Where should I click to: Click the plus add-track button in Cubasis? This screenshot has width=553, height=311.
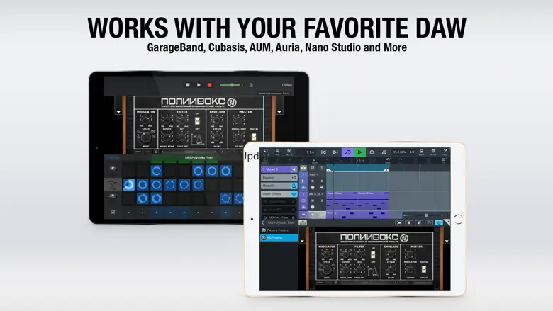tap(312, 214)
